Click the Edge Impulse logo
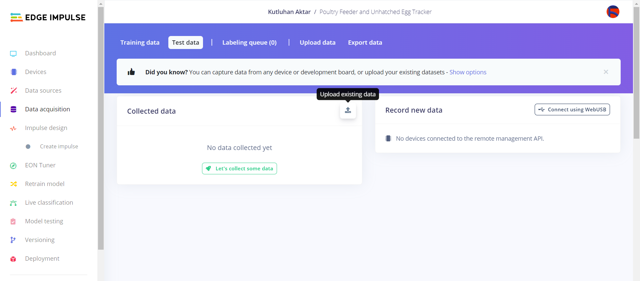The image size is (640, 281). coord(48,17)
